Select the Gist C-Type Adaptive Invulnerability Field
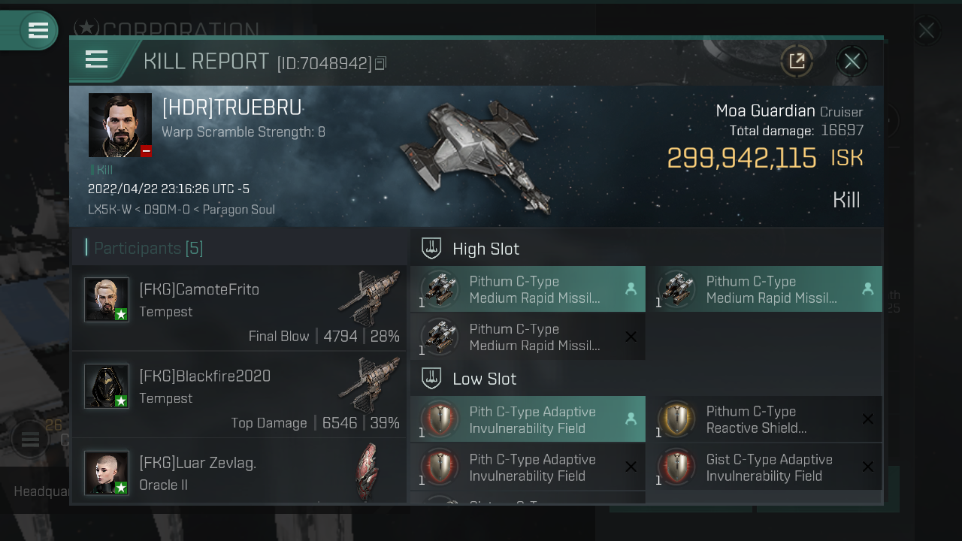The width and height of the screenshot is (962, 541). click(765, 467)
